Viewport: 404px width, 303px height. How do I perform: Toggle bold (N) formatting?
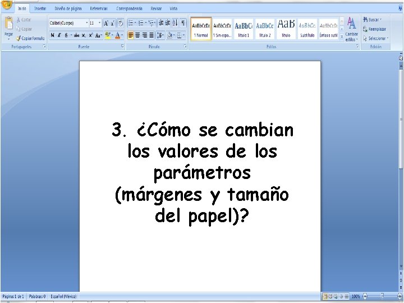click(x=53, y=35)
